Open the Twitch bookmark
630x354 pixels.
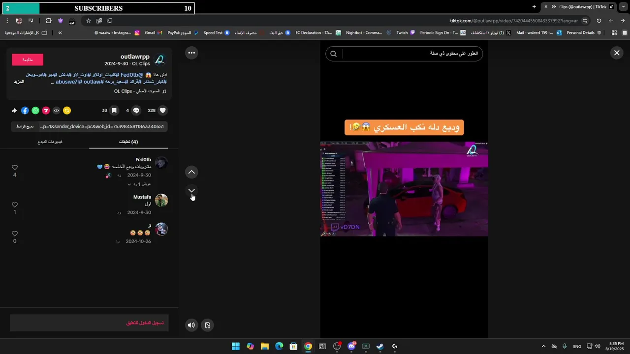[x=406, y=32]
